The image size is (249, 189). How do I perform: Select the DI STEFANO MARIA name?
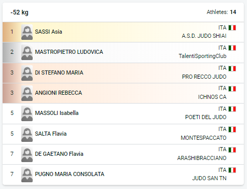point(59,72)
